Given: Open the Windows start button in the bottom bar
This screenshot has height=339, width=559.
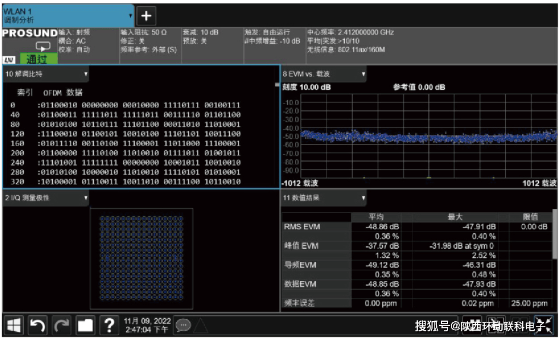Looking at the screenshot, I should point(14,325).
